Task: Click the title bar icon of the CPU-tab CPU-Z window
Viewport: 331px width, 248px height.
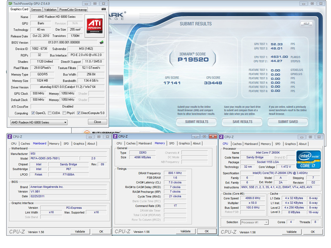Action: click(x=221, y=137)
